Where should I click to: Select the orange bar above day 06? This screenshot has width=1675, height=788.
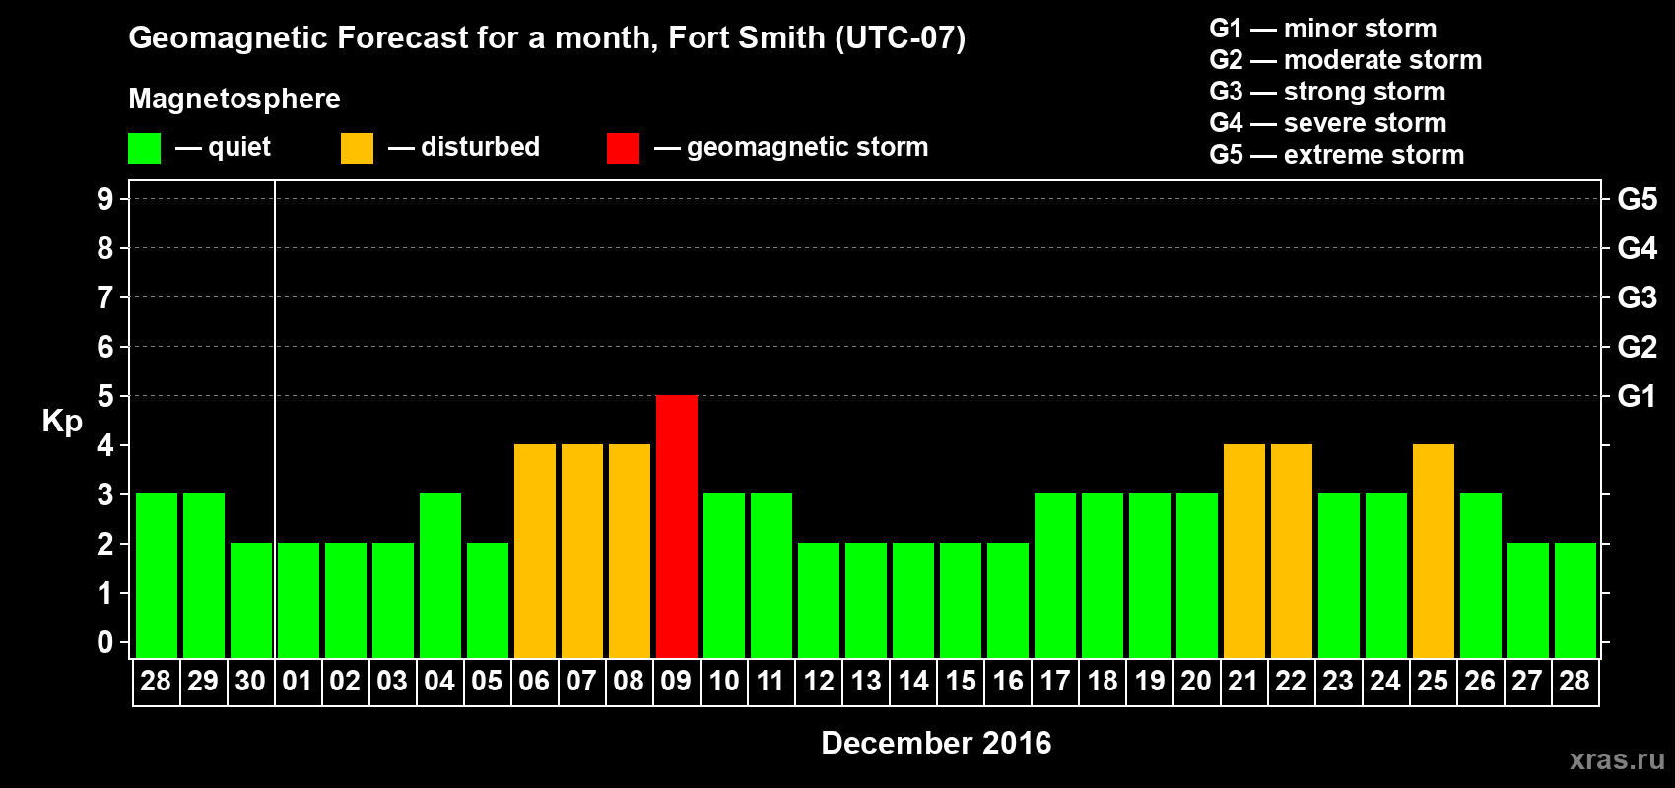tap(535, 551)
